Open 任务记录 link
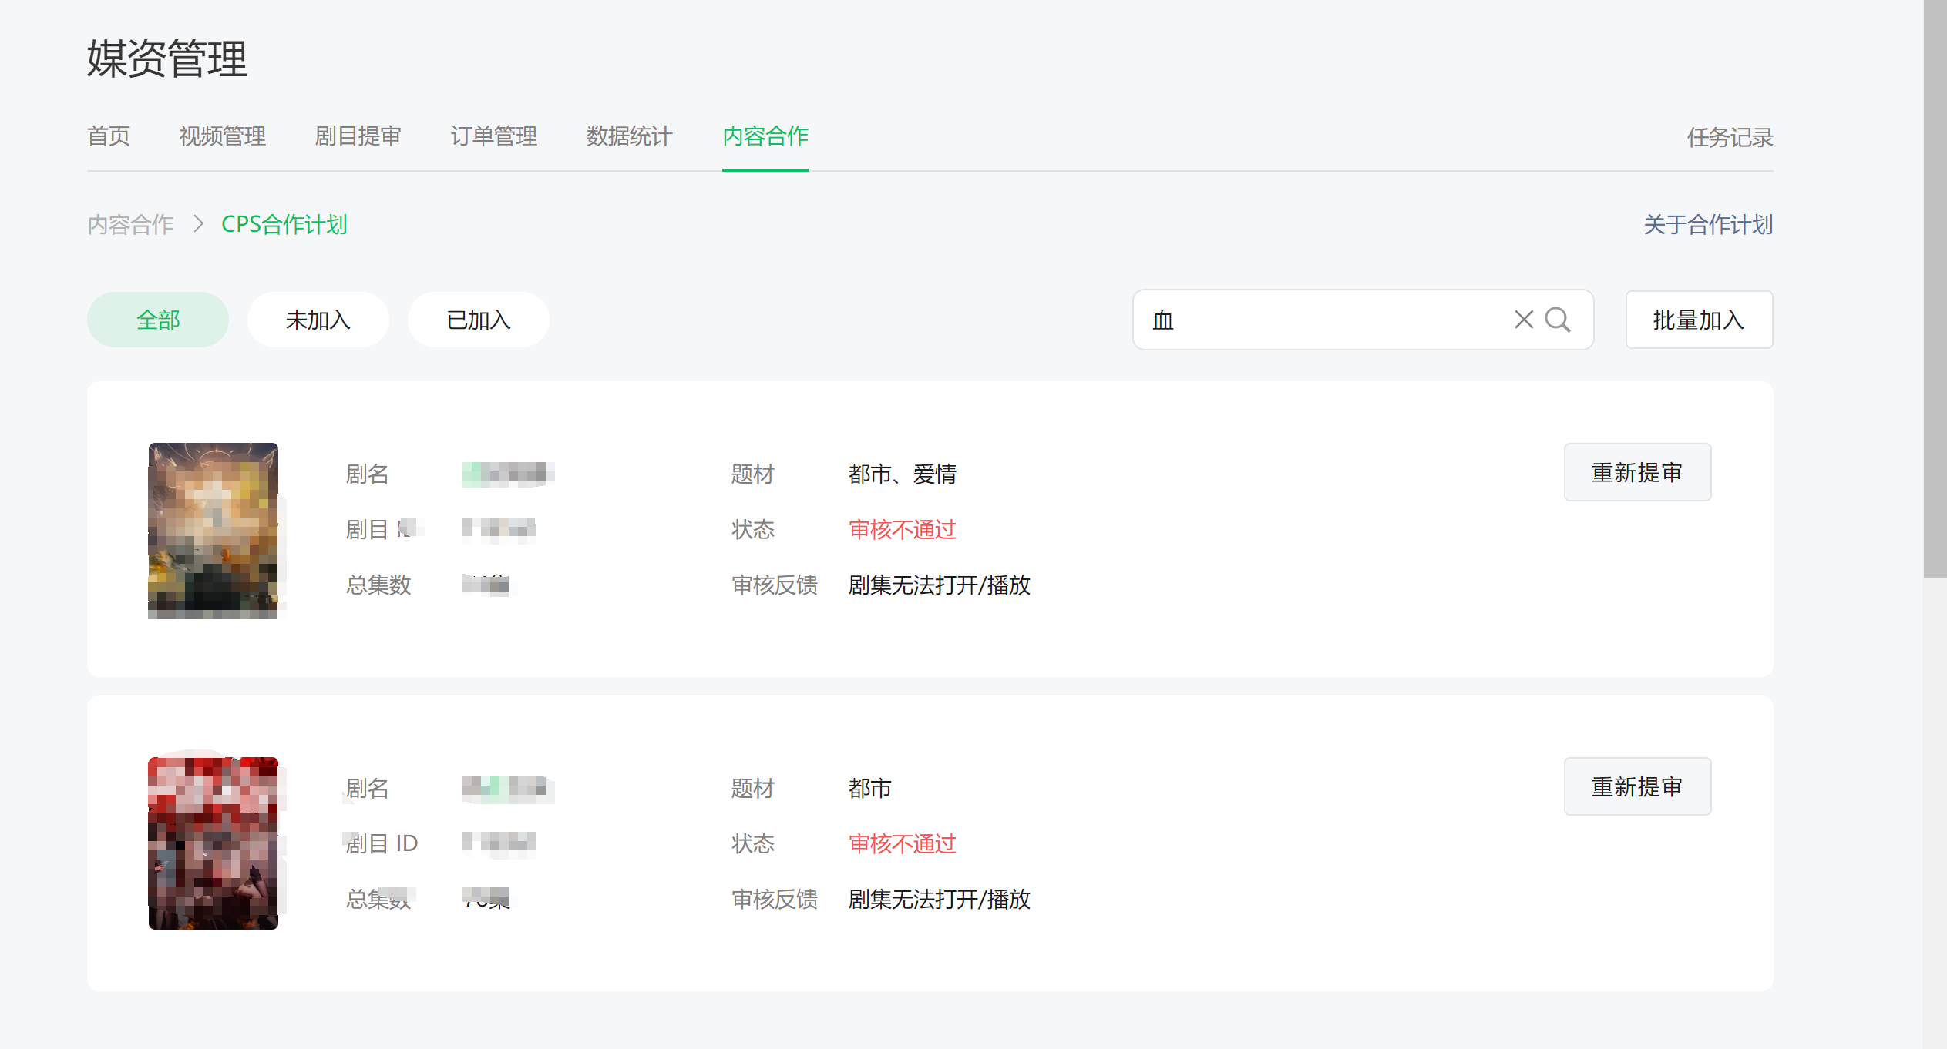This screenshot has height=1049, width=1947. (1730, 138)
